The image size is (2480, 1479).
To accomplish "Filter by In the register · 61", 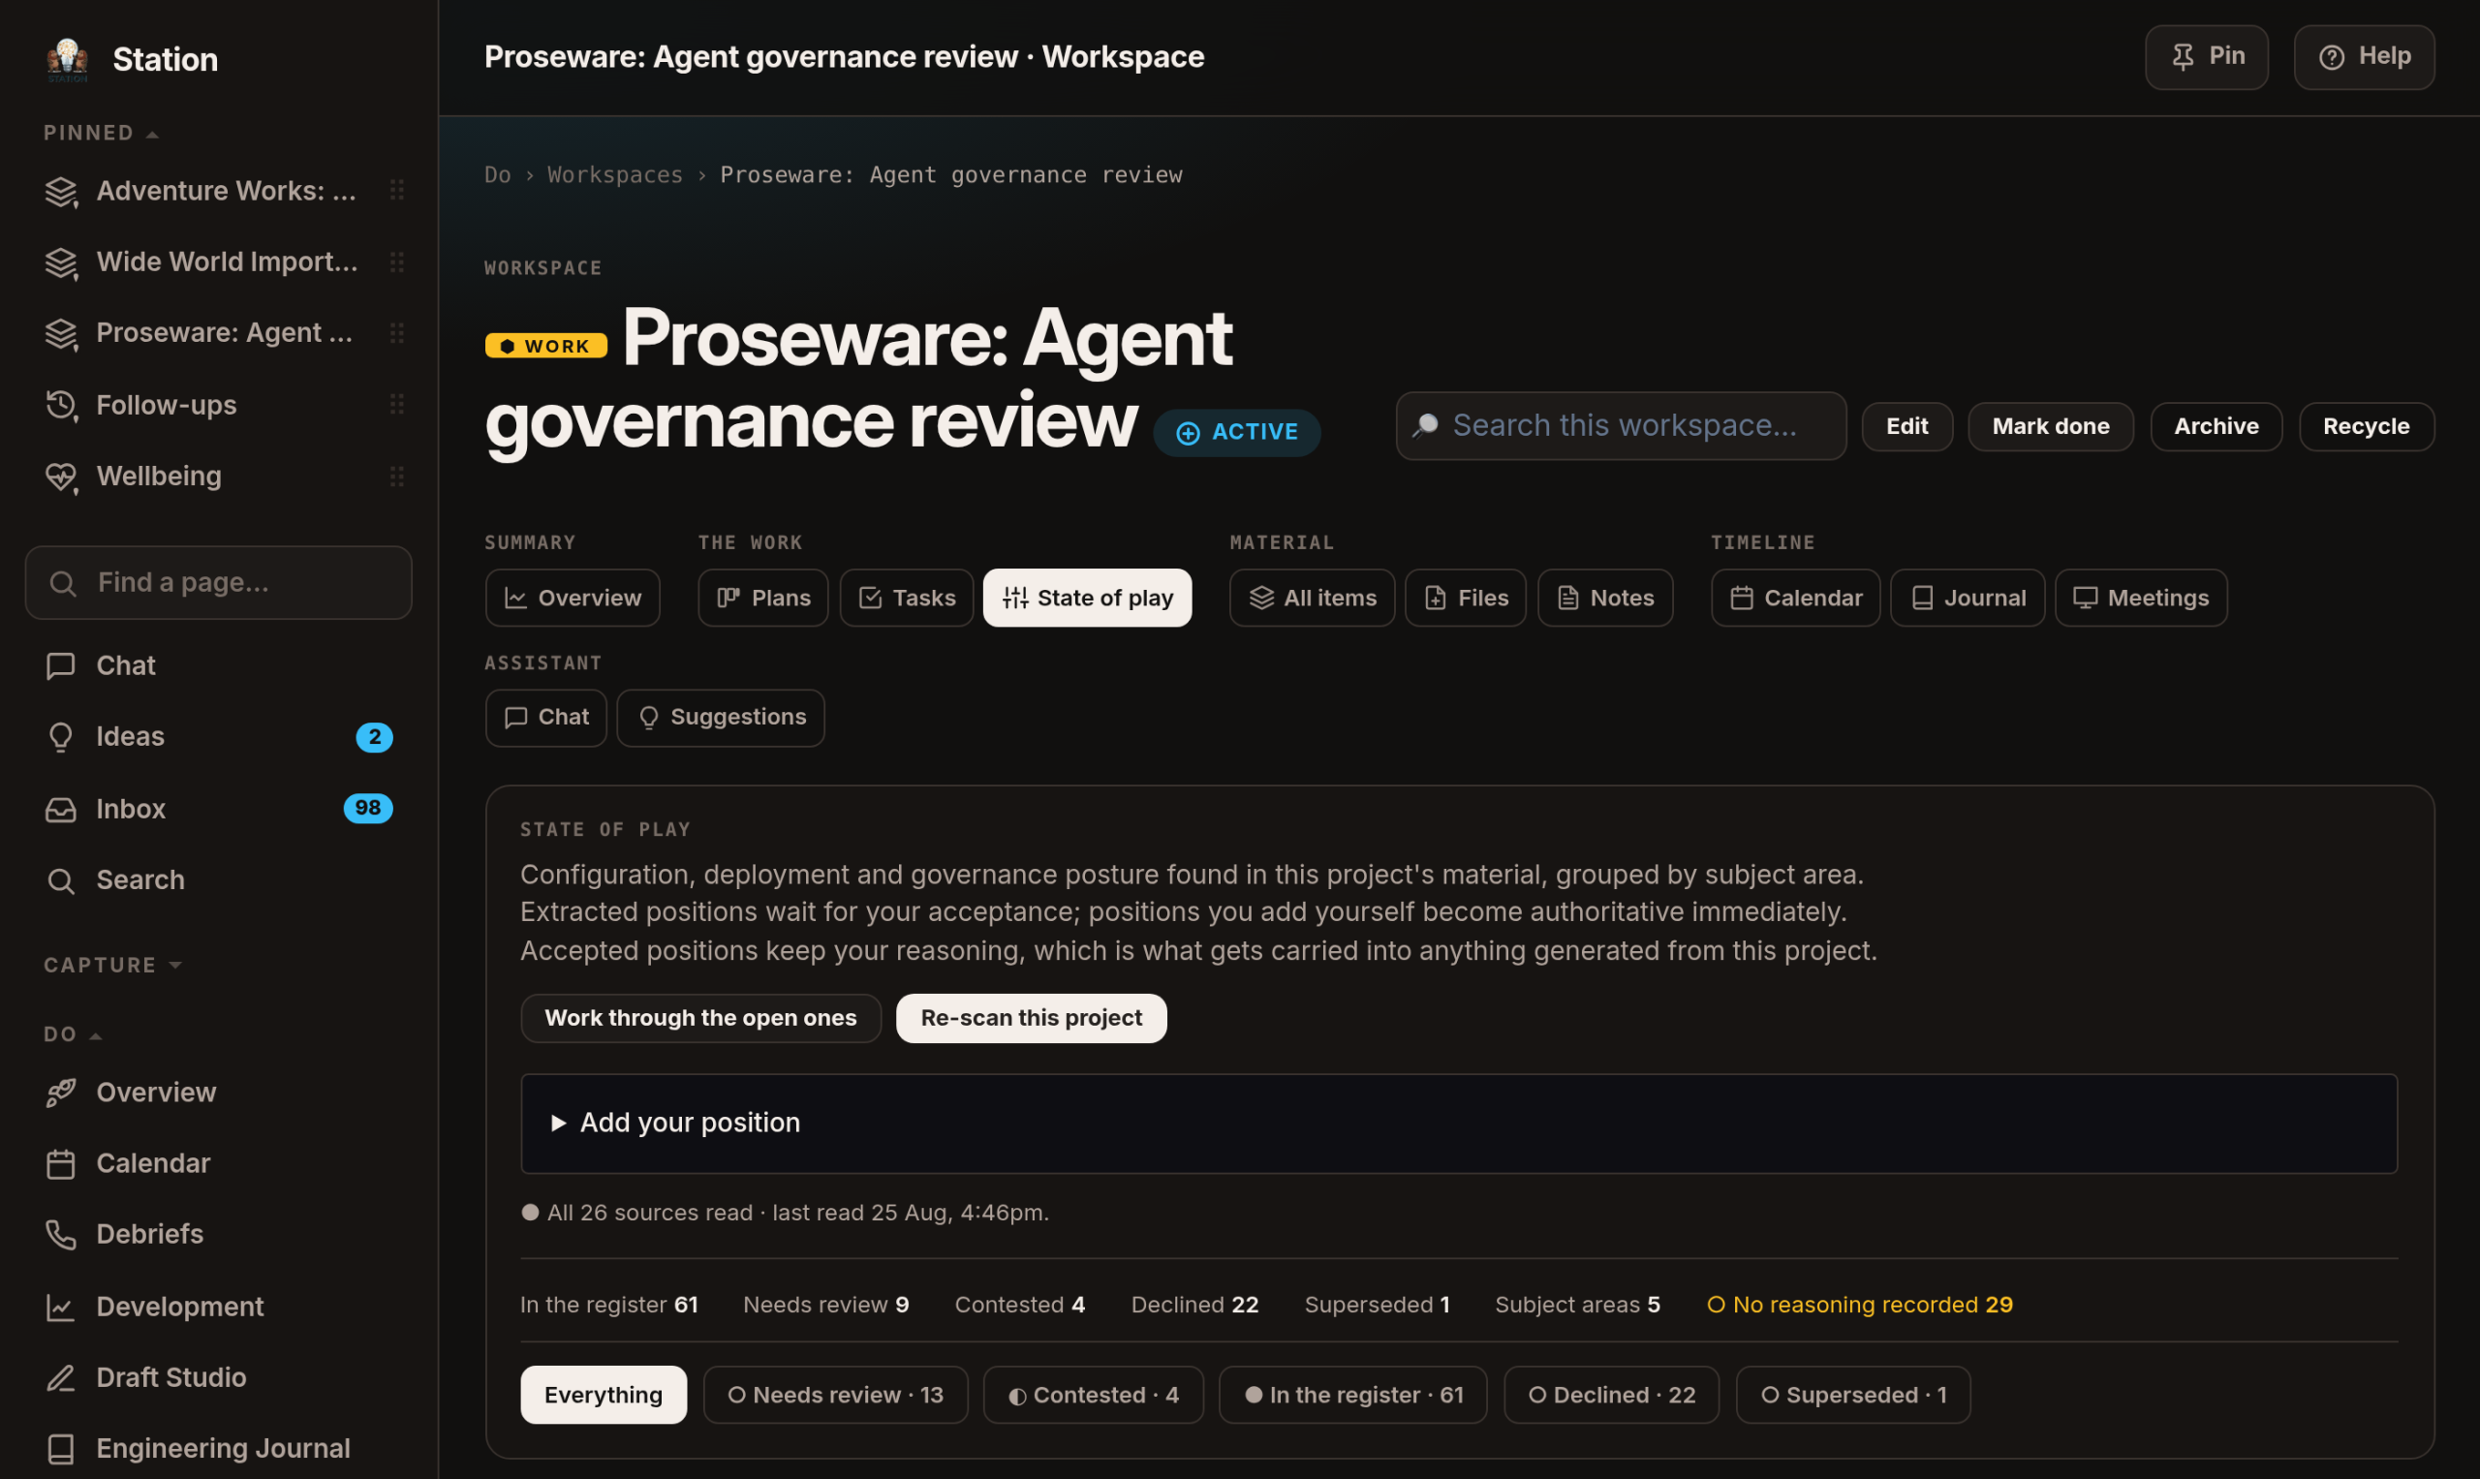I will (1351, 1394).
